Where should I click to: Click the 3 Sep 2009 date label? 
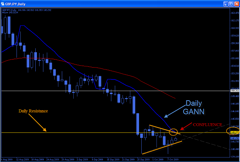83,159
